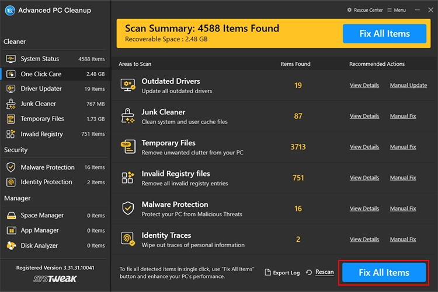The height and width of the screenshot is (292, 438).
Task: Click the Junk Cleaner broom sidebar icon
Action: pos(11,104)
